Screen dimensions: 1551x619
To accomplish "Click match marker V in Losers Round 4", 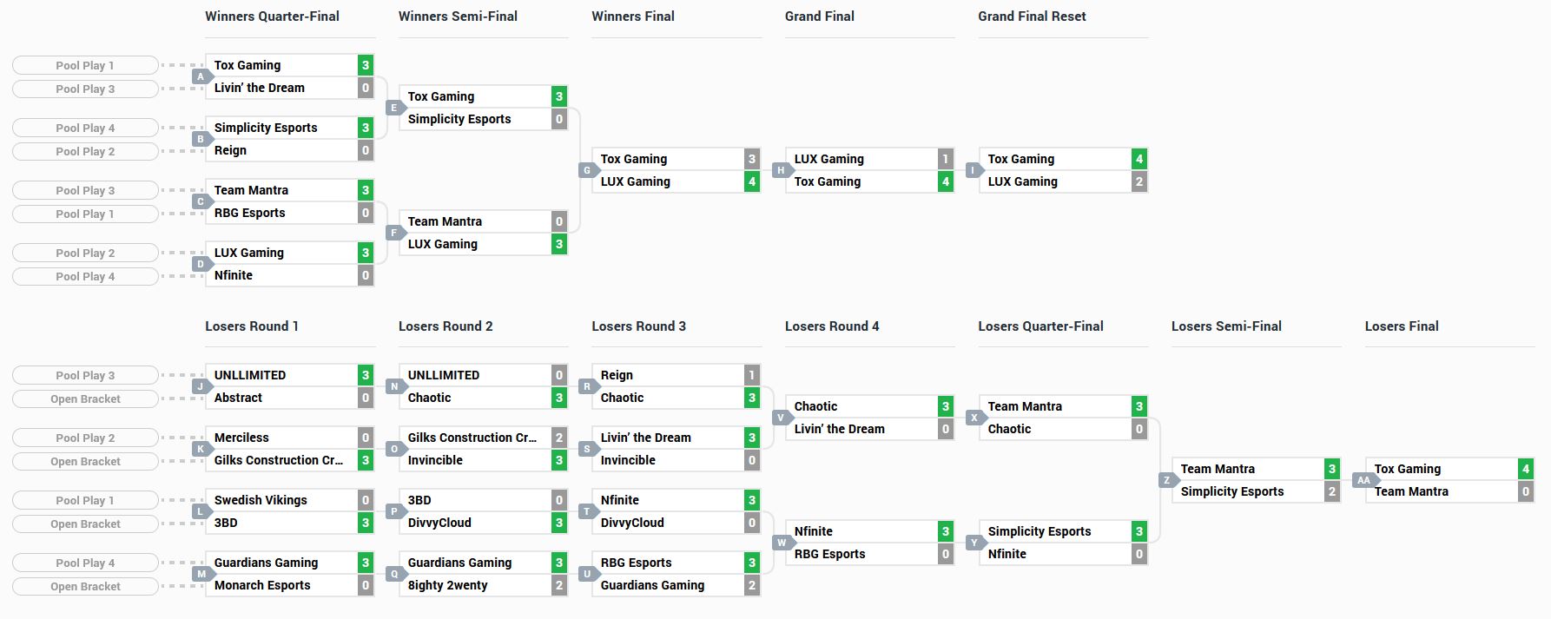I will pos(781,418).
